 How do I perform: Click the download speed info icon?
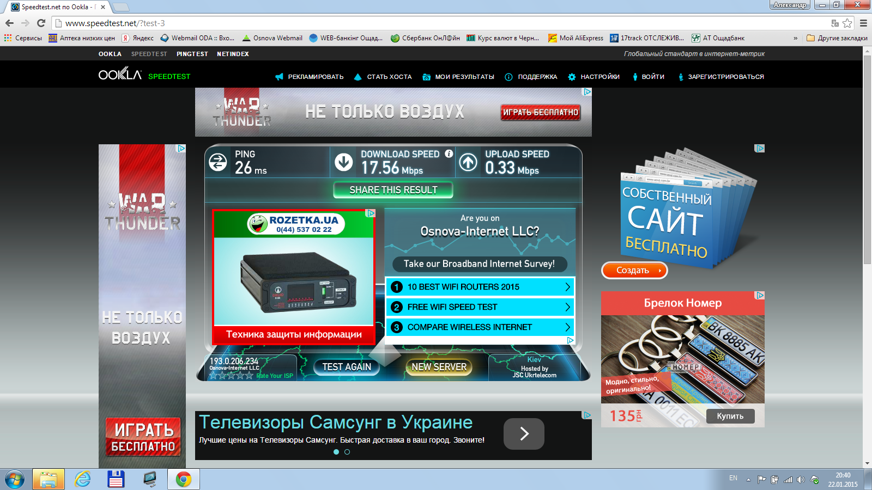(449, 154)
